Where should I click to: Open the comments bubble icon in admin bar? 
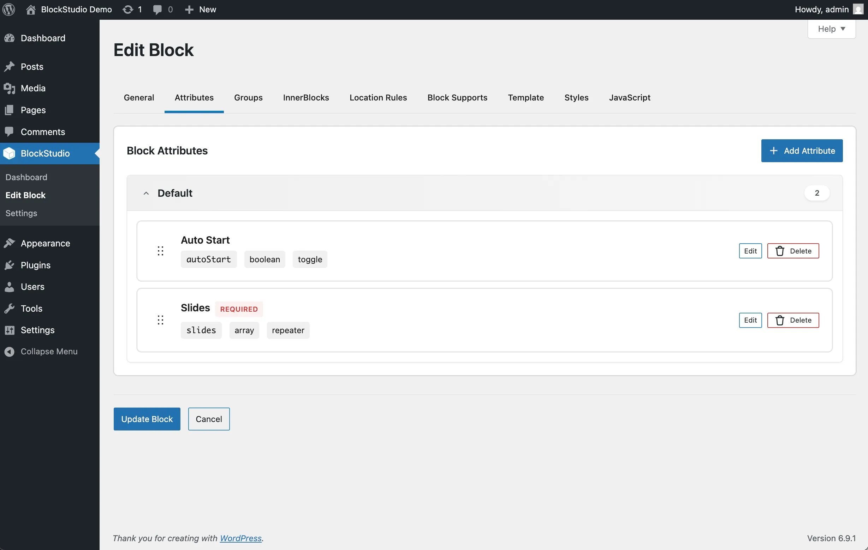[157, 10]
